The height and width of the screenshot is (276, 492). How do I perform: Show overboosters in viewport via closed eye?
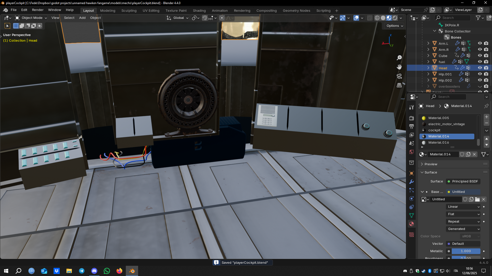tap(480, 86)
